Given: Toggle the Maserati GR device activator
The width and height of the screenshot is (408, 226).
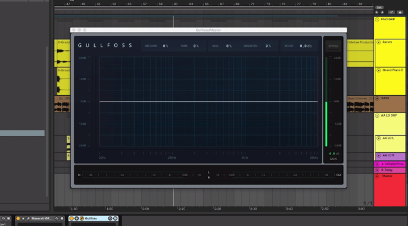Looking at the screenshot, I should point(18,218).
